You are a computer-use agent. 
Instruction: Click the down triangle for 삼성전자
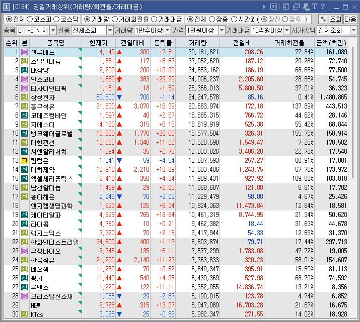coord(119,97)
